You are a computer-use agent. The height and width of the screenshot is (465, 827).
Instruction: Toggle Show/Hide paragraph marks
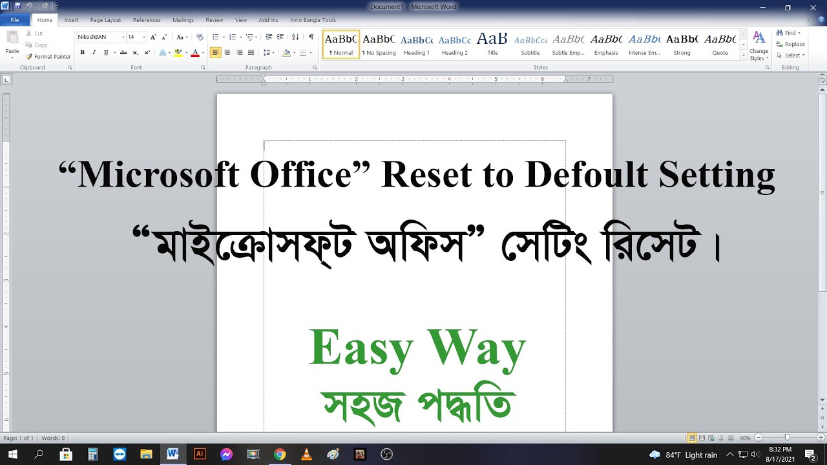[311, 37]
